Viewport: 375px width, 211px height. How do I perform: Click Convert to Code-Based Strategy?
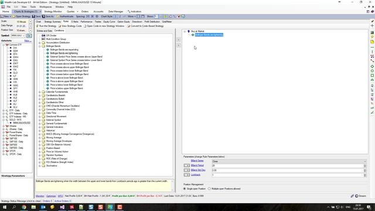click(x=145, y=26)
